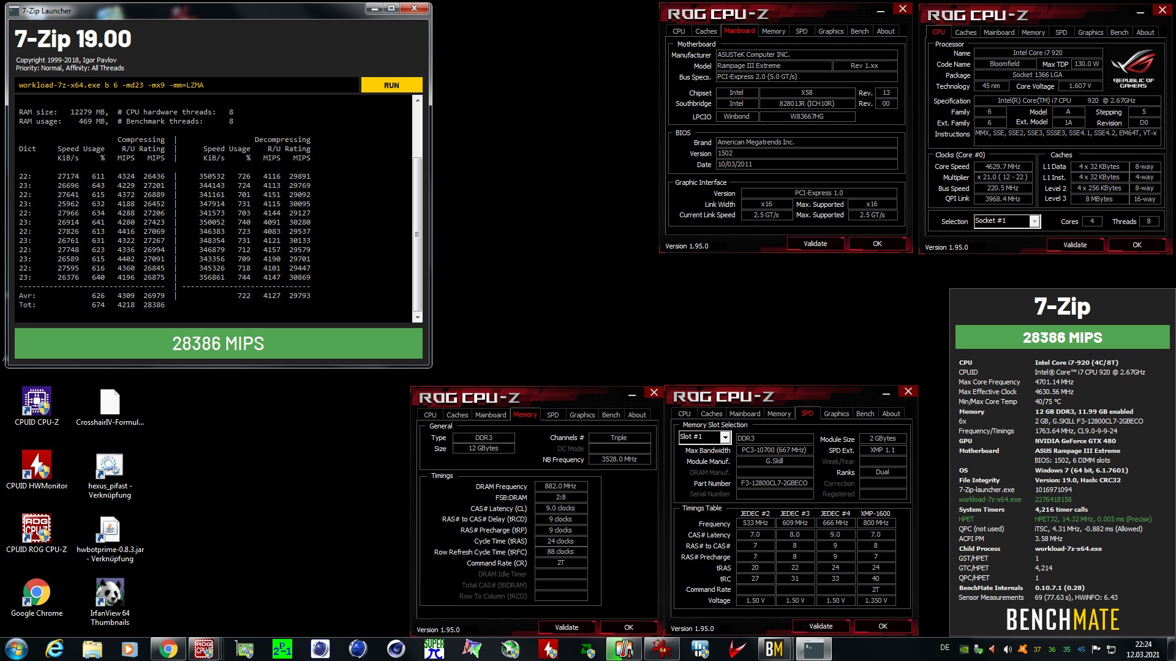The height and width of the screenshot is (661, 1176).
Task: Click Validate in the Memory CPU-Z window
Action: 567,627
